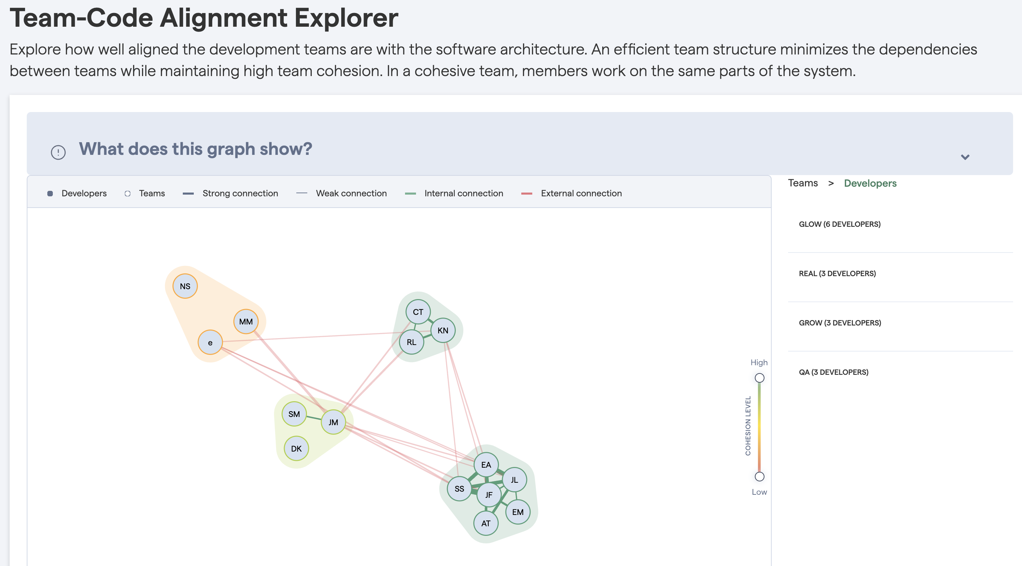Click the Strong connection legend icon
The width and height of the screenshot is (1022, 566).
pyautogui.click(x=188, y=194)
